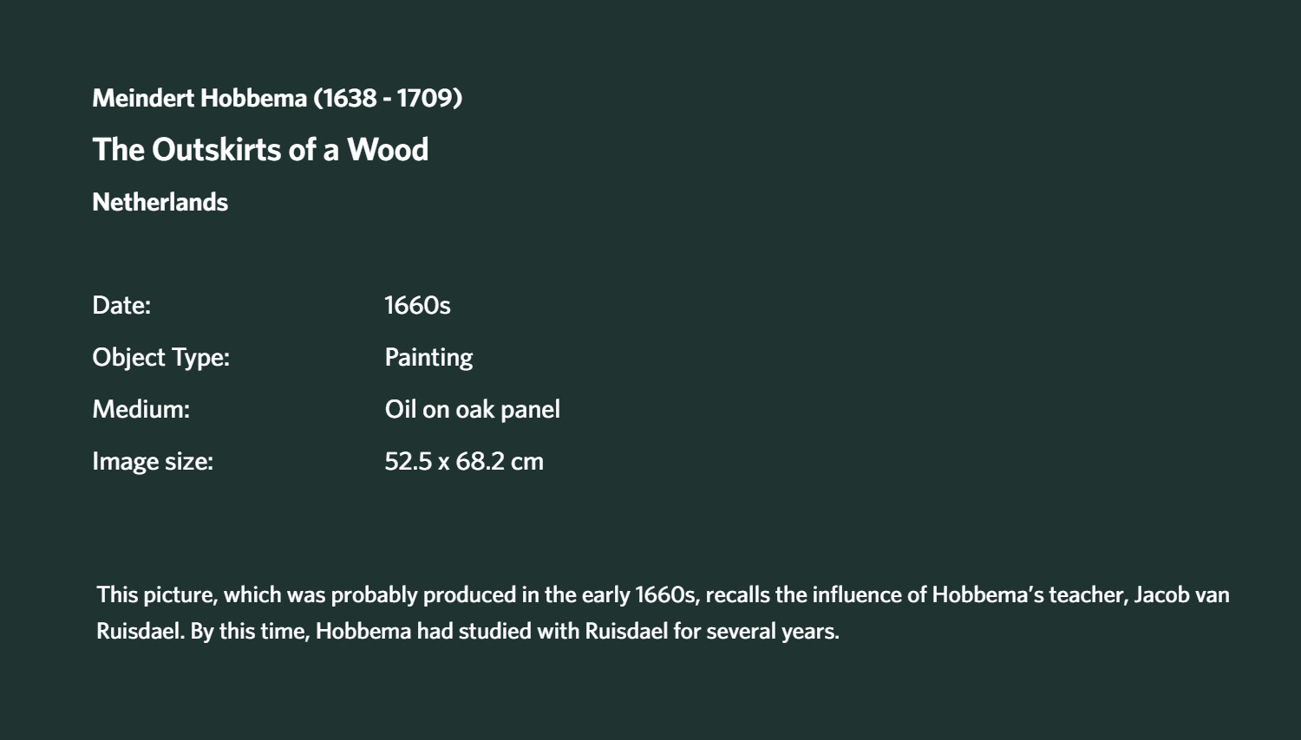
Task: Select the "52.5 x 68.2 cm" dimensions
Action: [x=464, y=461]
